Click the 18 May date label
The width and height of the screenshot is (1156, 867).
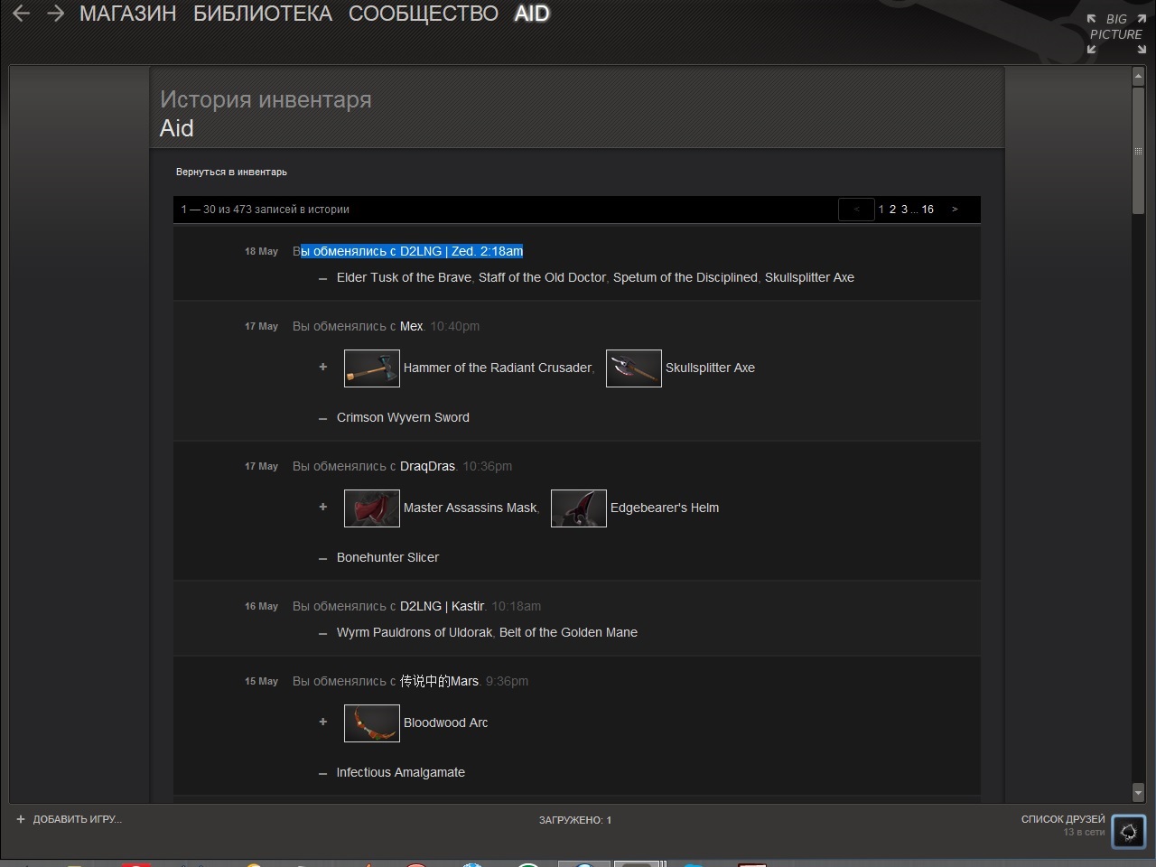click(261, 251)
